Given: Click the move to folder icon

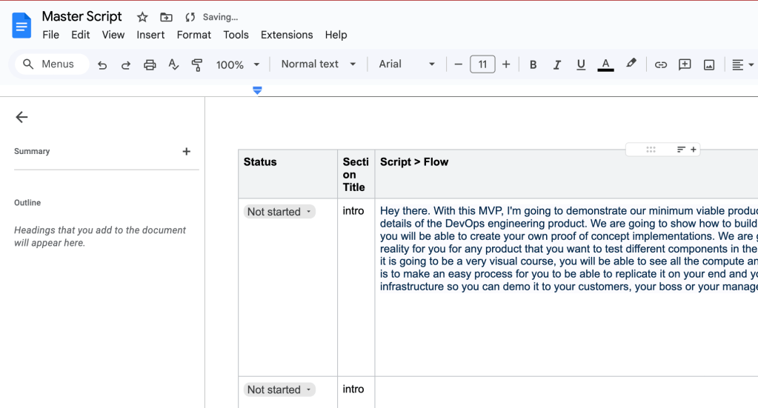Looking at the screenshot, I should (x=166, y=17).
